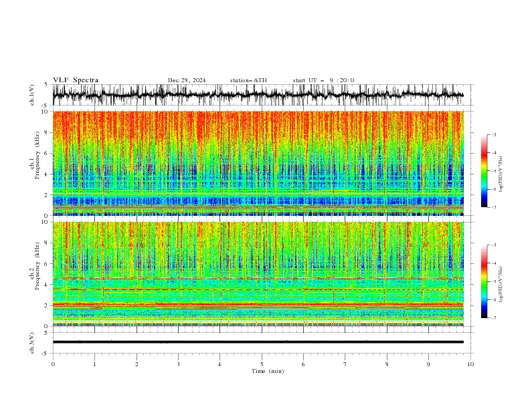Click the ch.1 color scale bar
Viewport: 530px width, 409px height.
coord(484,170)
